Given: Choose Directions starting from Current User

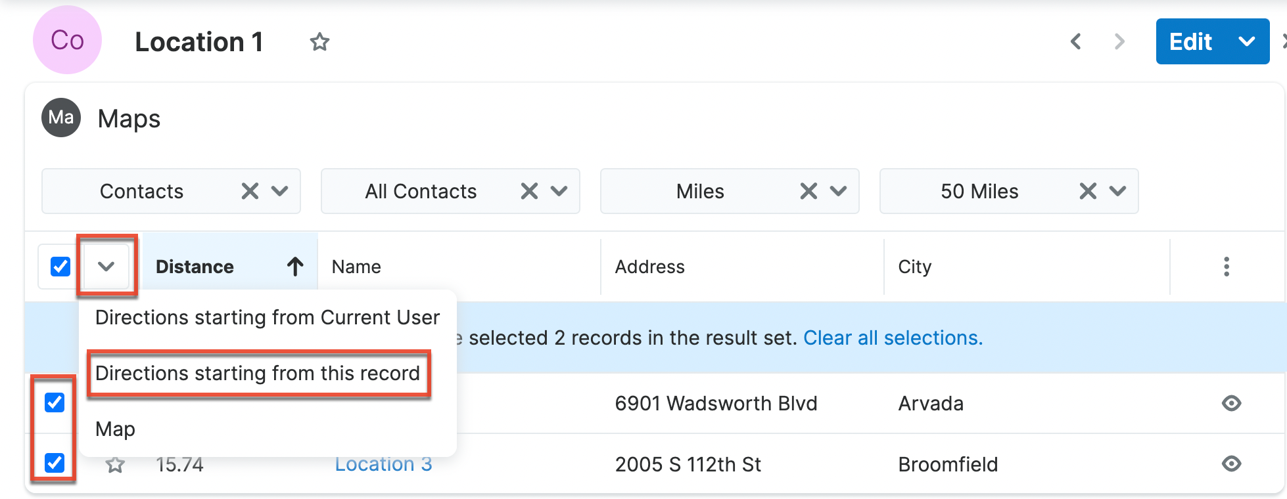Looking at the screenshot, I should [x=267, y=318].
